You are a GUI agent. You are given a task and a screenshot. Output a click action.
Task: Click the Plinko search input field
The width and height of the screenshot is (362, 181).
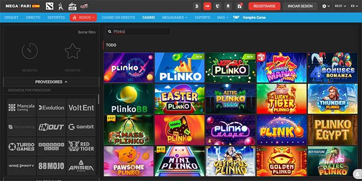138,32
